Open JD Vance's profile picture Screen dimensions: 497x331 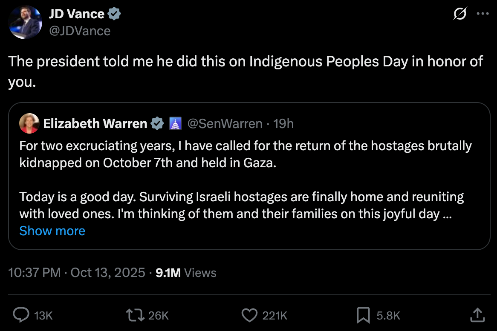[x=25, y=23]
